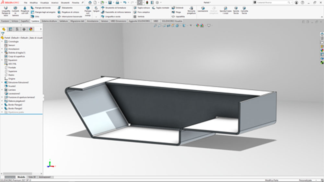324x182 pixels.
Task: Open the Strumenti menu
Action: tap(65, 3)
